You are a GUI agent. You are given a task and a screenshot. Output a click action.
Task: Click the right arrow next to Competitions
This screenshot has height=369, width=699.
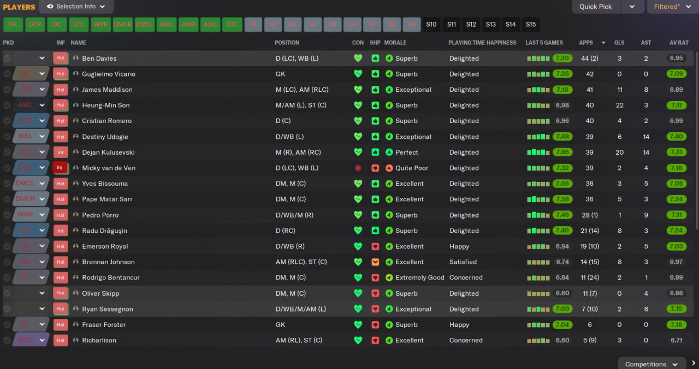click(x=694, y=364)
